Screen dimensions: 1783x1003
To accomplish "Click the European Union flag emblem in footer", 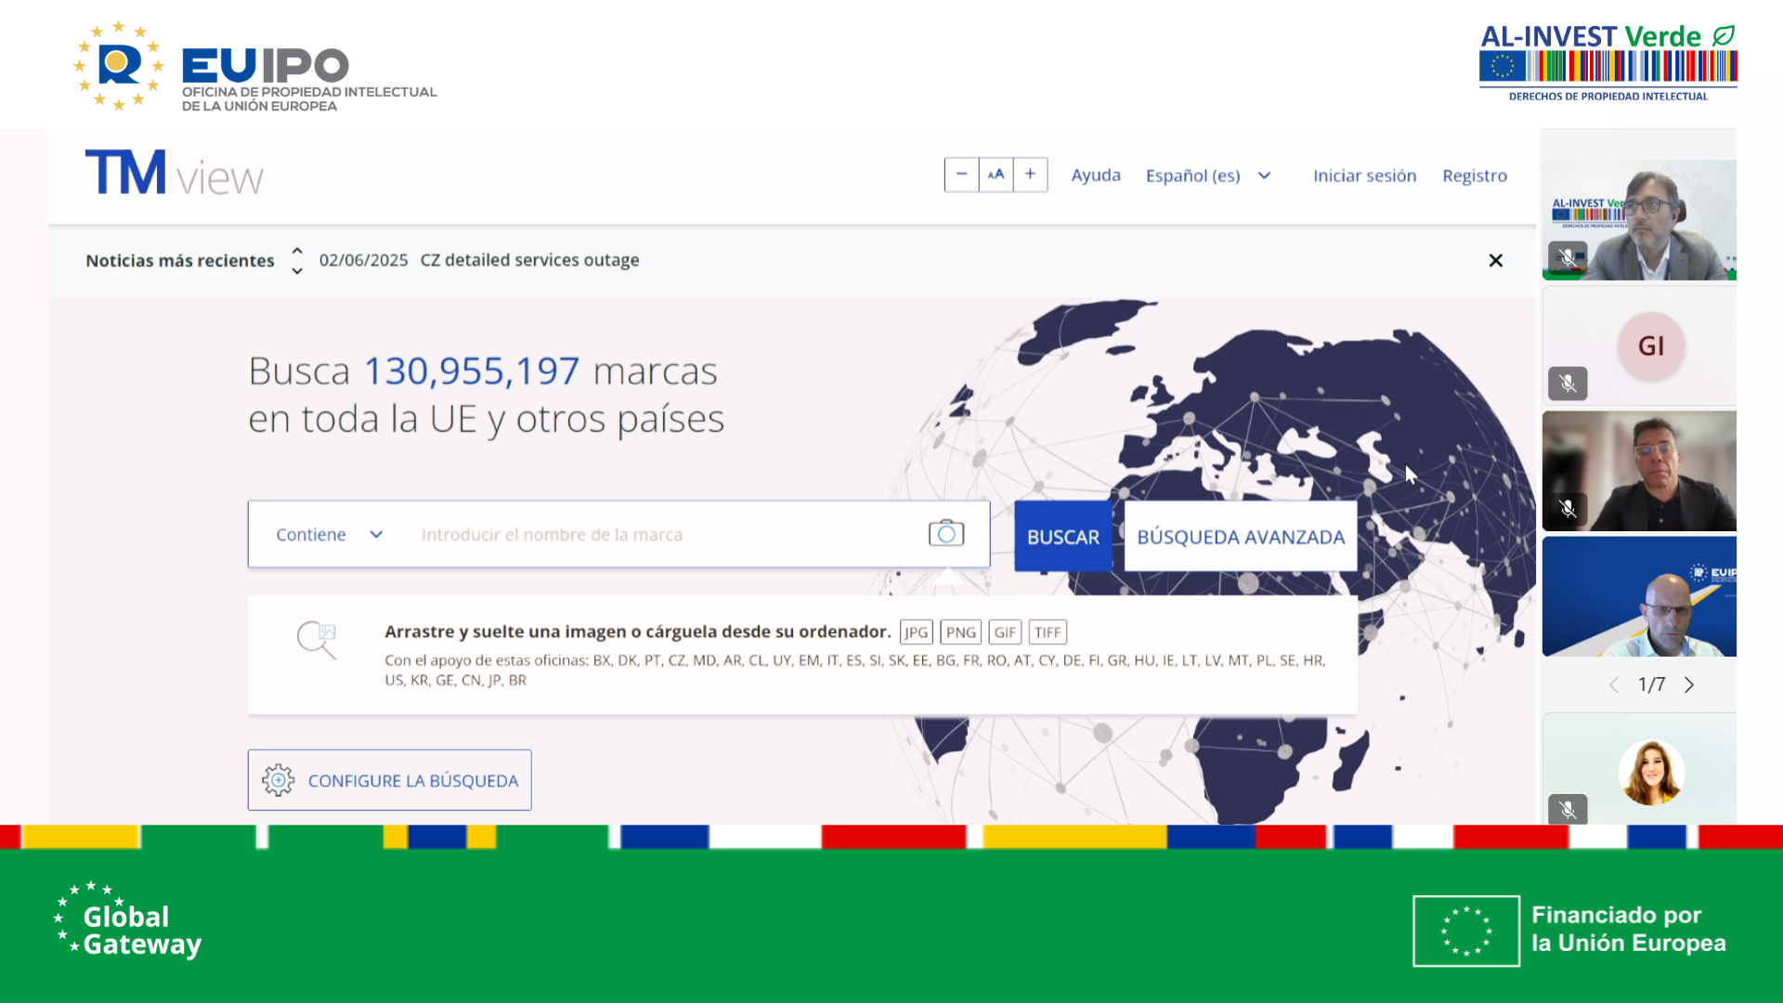I will click(1466, 931).
